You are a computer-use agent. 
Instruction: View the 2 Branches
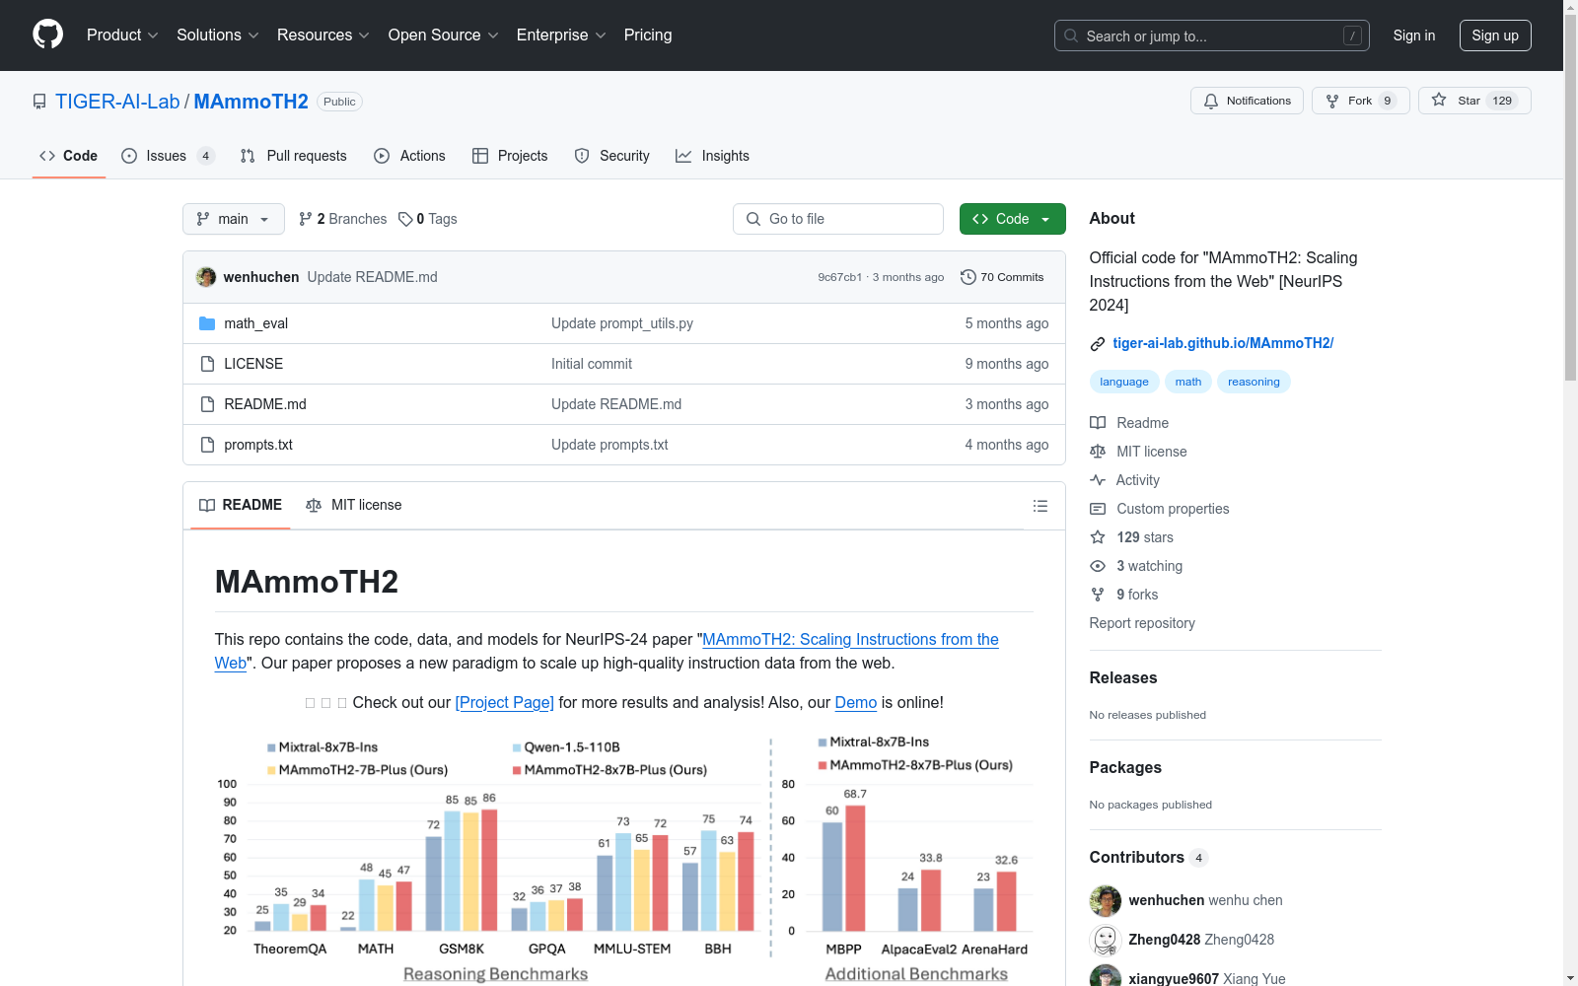pos(343,219)
